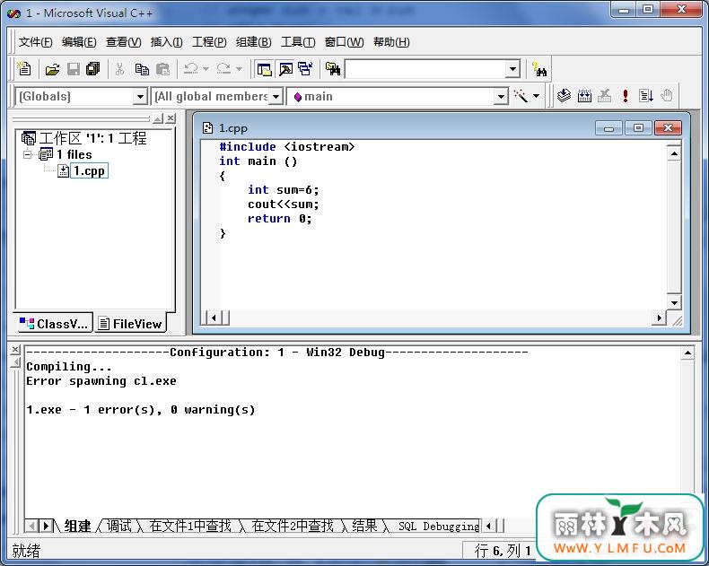Close the output pane with its X
The height and width of the screenshot is (566, 709).
15,350
